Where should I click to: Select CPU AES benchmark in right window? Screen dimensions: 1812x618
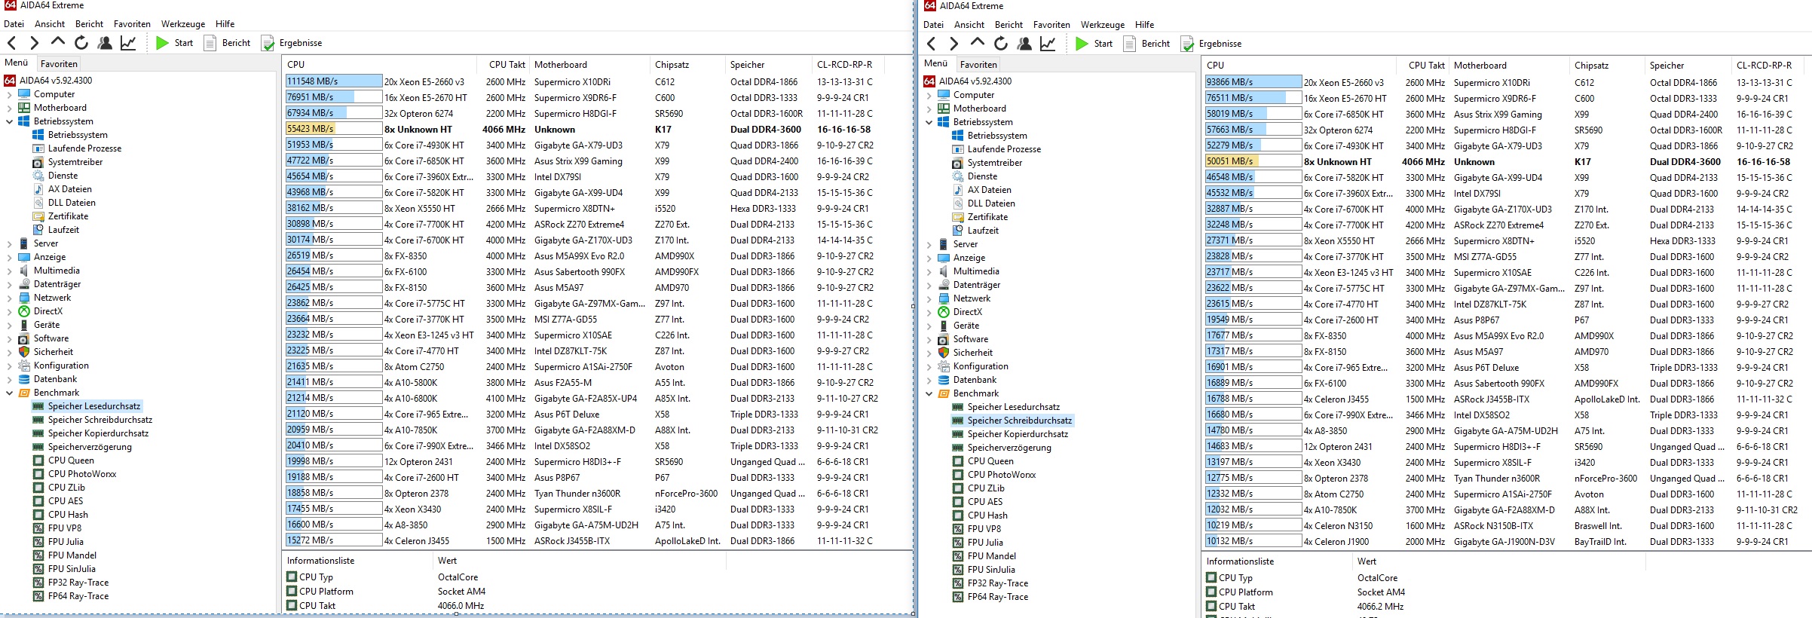pyautogui.click(x=985, y=502)
